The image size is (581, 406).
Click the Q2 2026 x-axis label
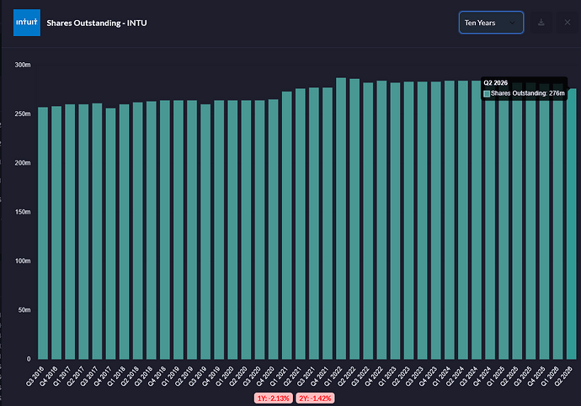tap(563, 376)
